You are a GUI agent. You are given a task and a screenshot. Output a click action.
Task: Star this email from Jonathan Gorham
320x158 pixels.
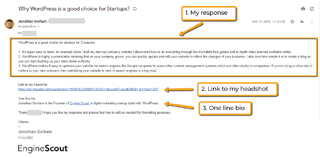[292, 22]
